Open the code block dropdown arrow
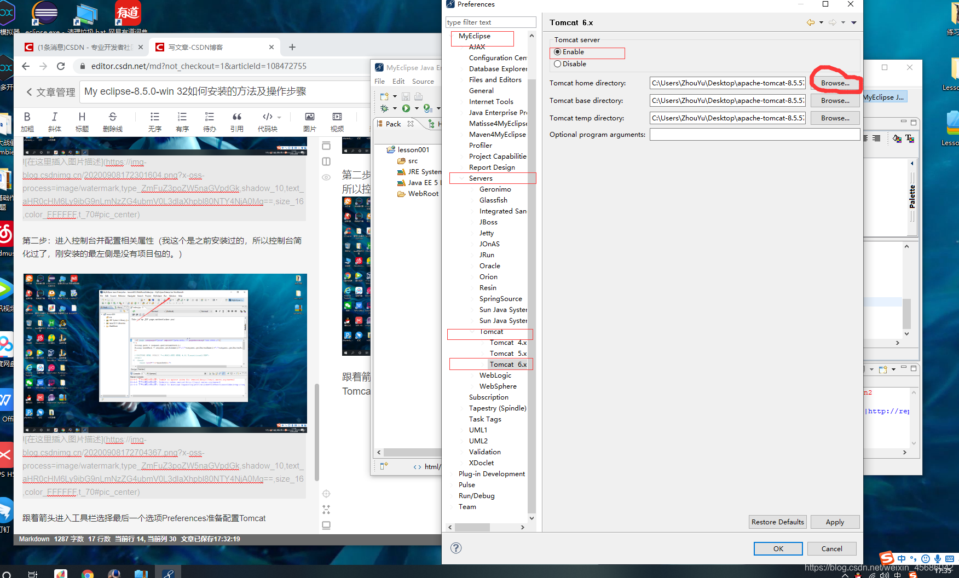Image resolution: width=959 pixels, height=578 pixels. point(279,117)
